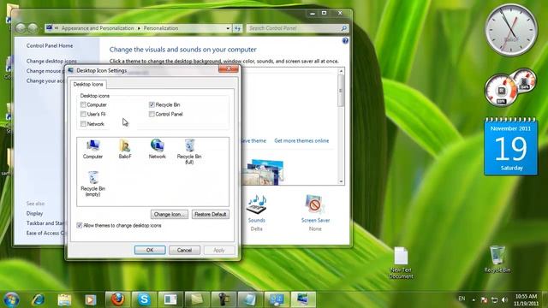Screen dimensions: 548x308
Task: Click the Forward navigation arrow
Action: point(33,28)
